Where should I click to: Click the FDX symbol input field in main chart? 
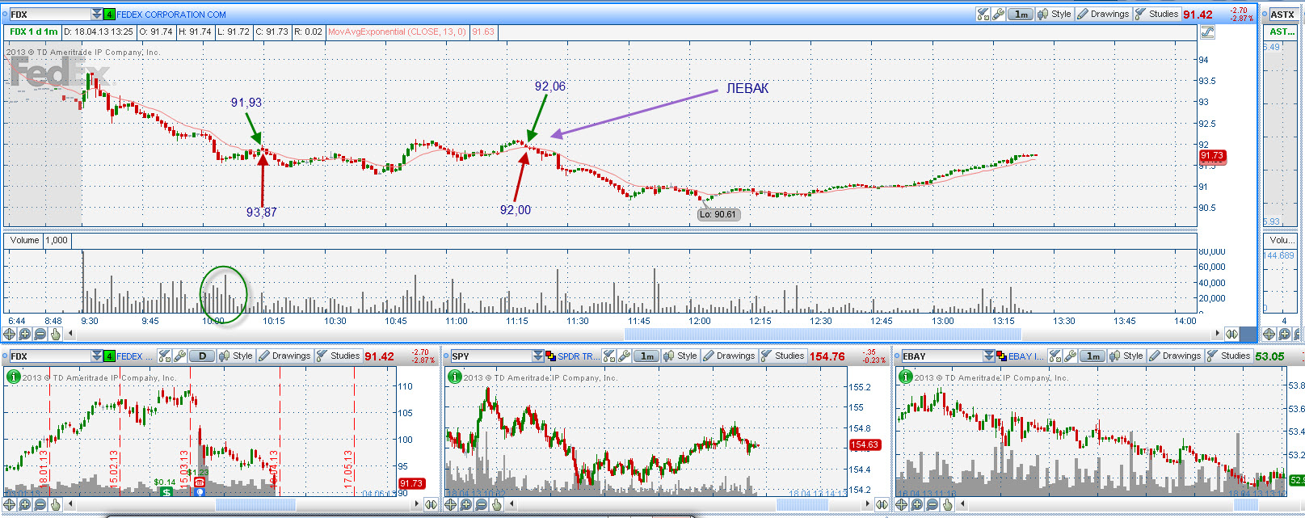(49, 15)
